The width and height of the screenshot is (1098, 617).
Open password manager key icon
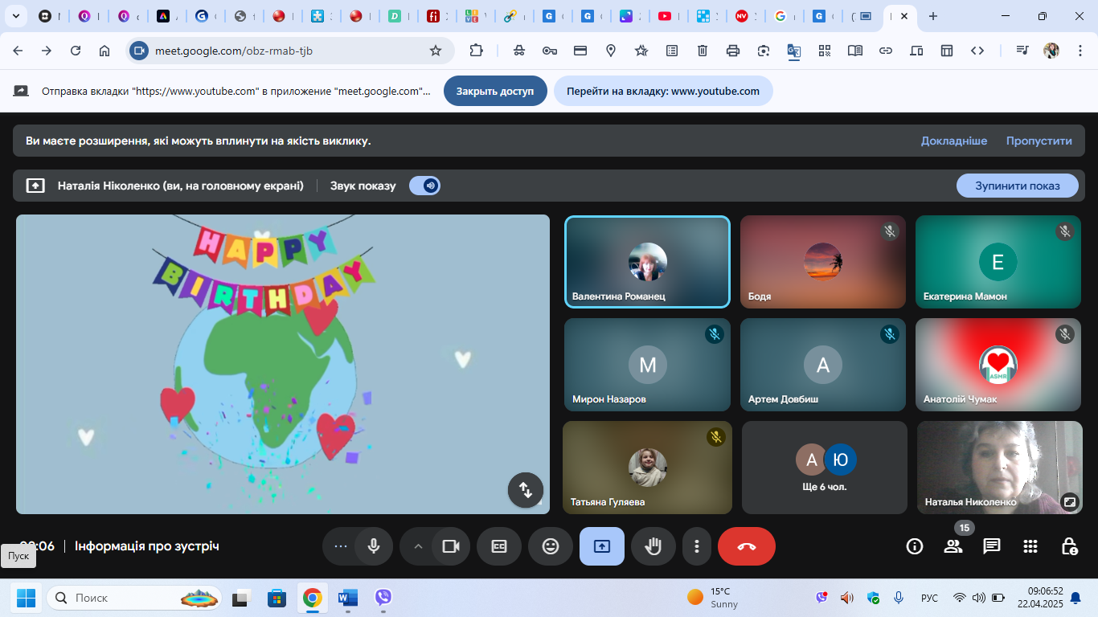(550, 51)
